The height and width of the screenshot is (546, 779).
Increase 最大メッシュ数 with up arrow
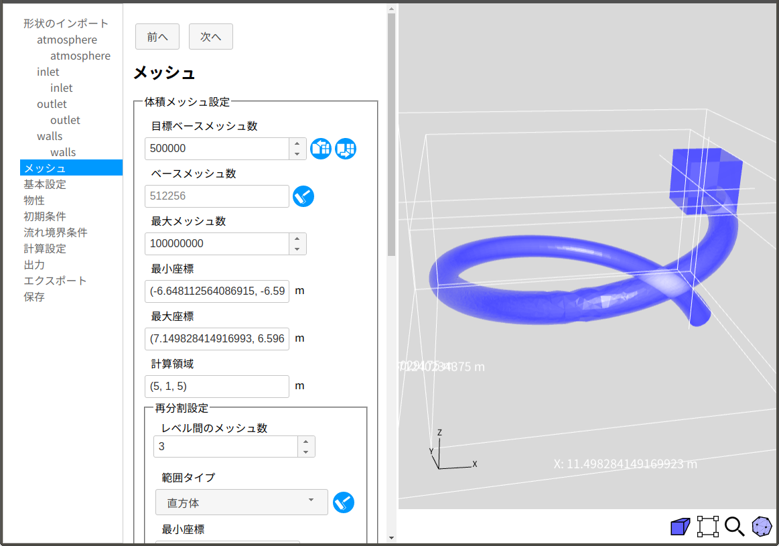tap(297, 238)
